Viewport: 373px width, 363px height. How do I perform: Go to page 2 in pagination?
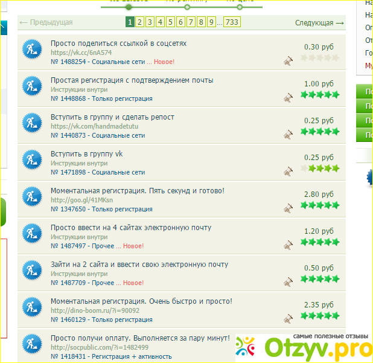pyautogui.click(x=139, y=22)
